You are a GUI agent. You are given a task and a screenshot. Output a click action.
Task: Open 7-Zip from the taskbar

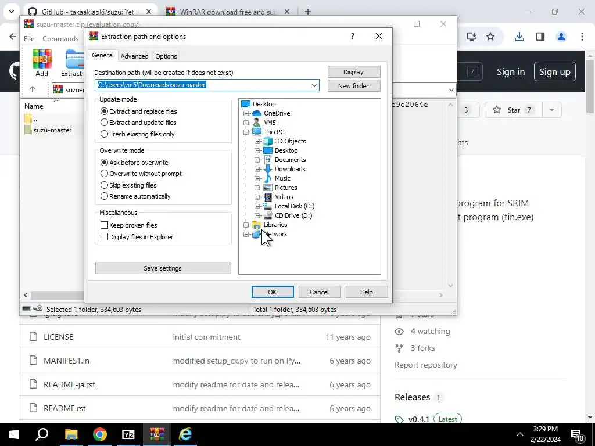[x=128, y=434]
